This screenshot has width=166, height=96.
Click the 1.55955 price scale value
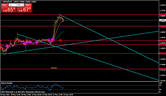tap(163, 32)
